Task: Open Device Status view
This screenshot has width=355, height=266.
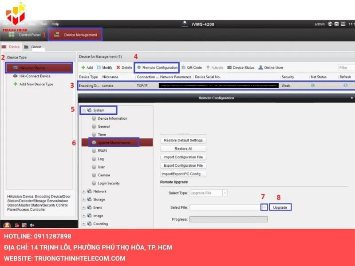Action: click(229, 68)
